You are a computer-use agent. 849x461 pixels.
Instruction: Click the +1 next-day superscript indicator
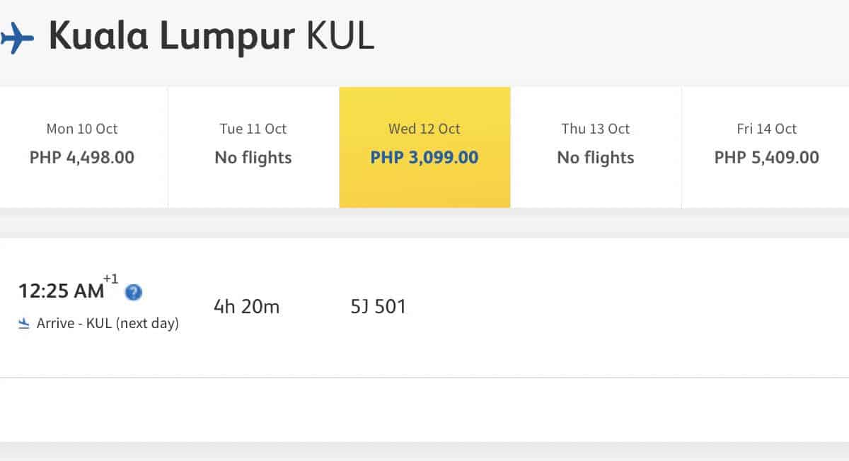coord(111,279)
